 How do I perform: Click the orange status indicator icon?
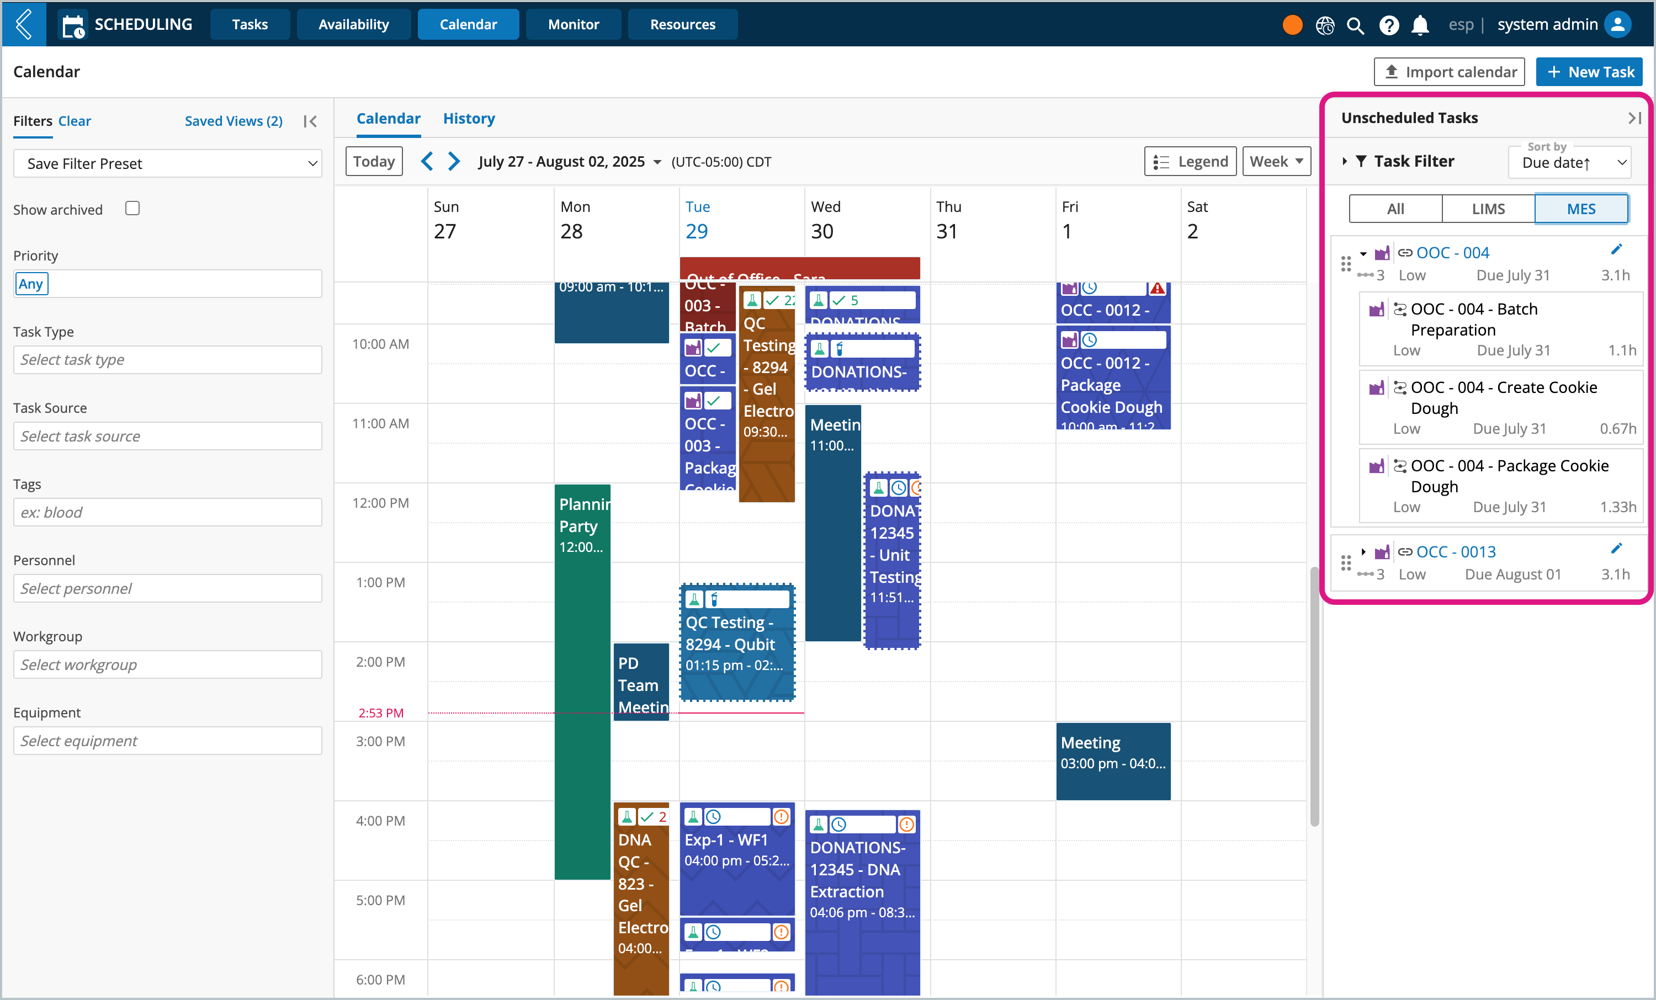tap(1292, 25)
